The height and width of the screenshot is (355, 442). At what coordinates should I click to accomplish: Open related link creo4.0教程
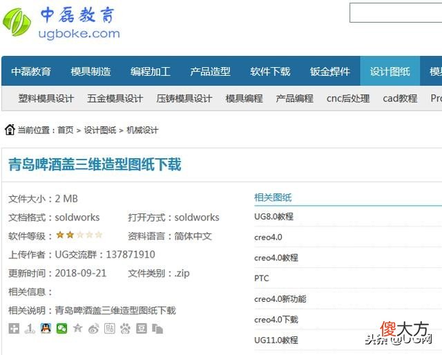click(x=276, y=258)
